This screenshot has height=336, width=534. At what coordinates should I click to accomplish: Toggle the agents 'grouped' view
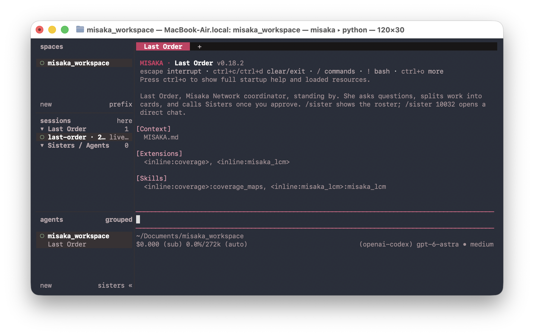119,220
